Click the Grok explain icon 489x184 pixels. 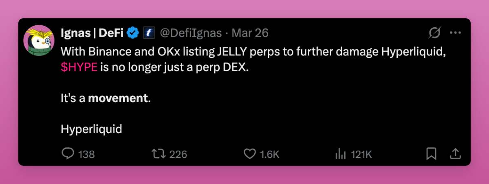coord(435,33)
